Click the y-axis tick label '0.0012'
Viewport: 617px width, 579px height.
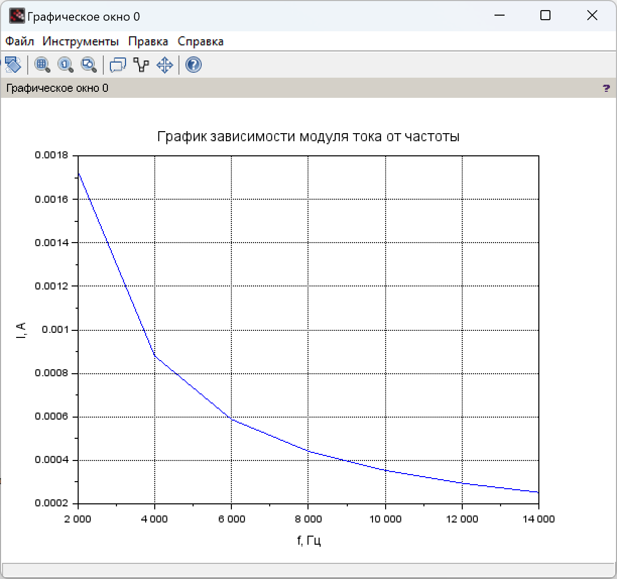click(x=51, y=286)
